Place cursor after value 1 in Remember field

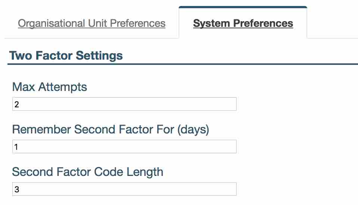tap(19, 147)
